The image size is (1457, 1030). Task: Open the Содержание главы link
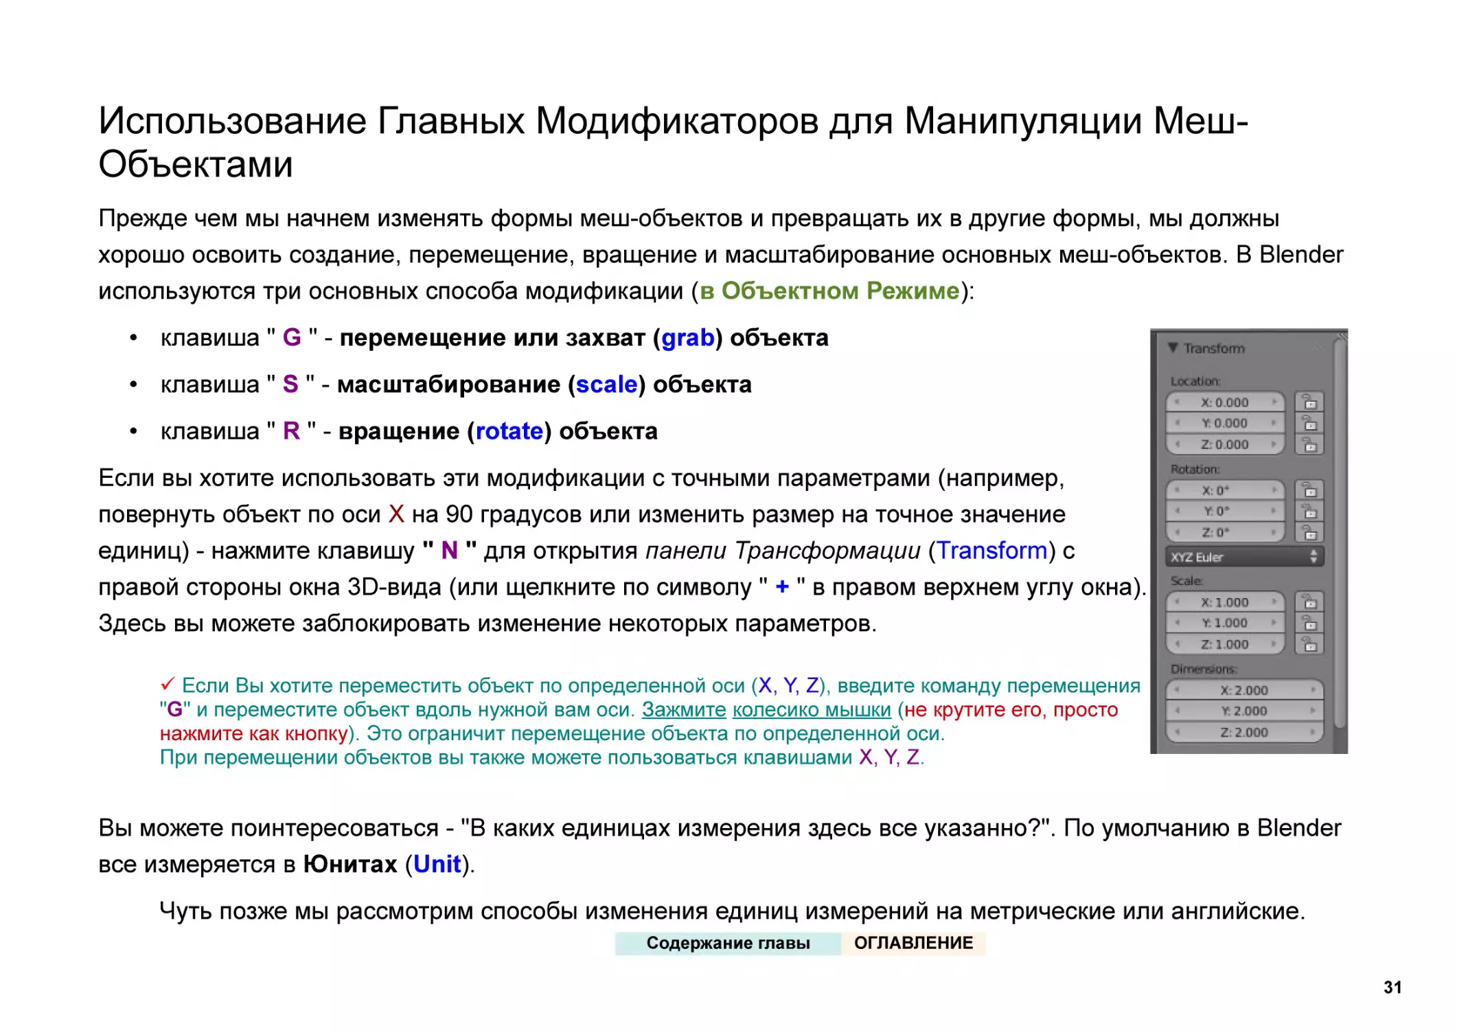click(728, 943)
